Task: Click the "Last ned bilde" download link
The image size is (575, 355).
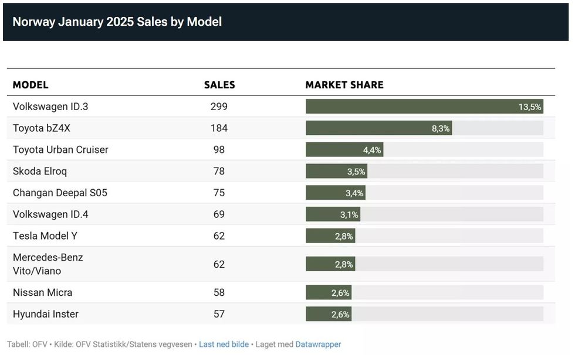Action: tap(224, 344)
